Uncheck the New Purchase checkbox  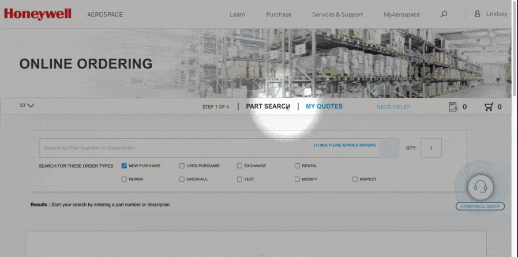(124, 166)
